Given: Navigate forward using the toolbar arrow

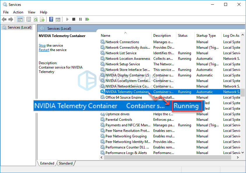Looking at the screenshot, I should click(10, 19).
